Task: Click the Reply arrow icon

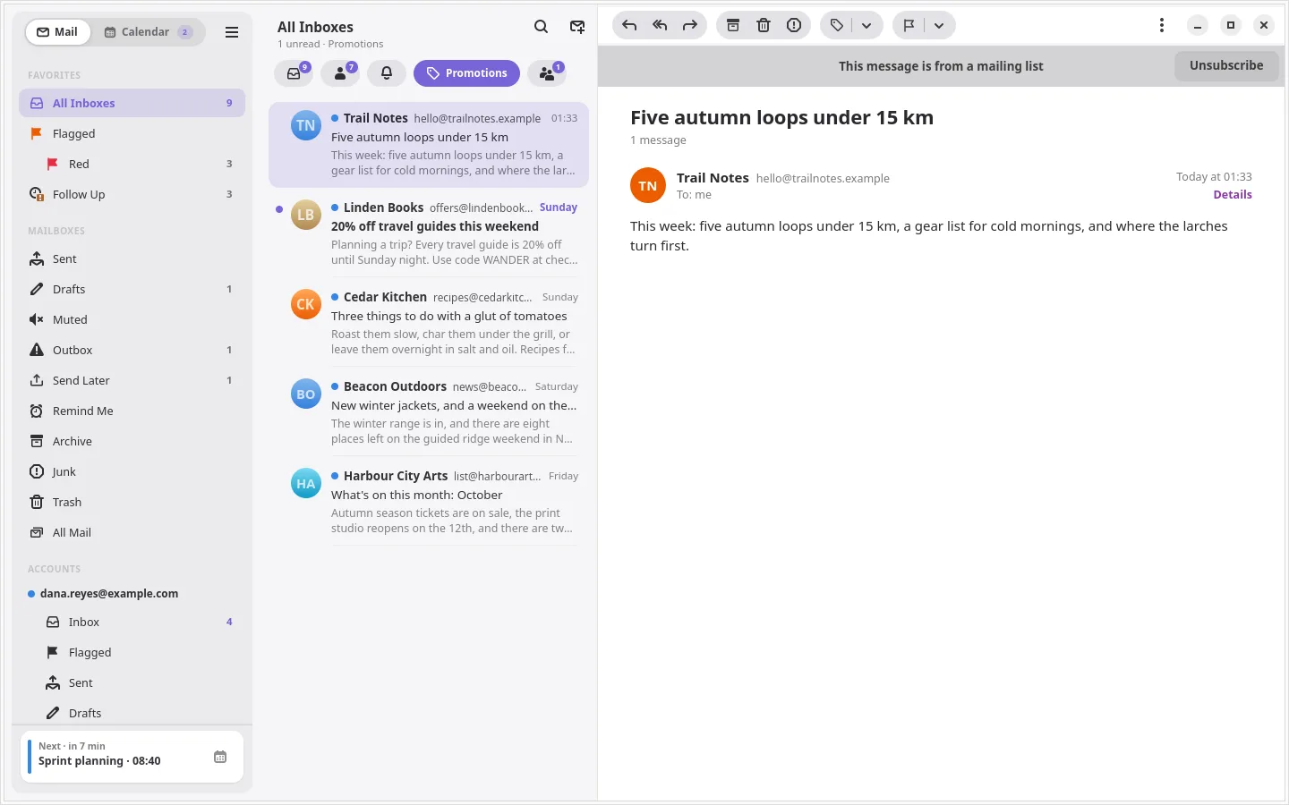Action: click(x=629, y=25)
